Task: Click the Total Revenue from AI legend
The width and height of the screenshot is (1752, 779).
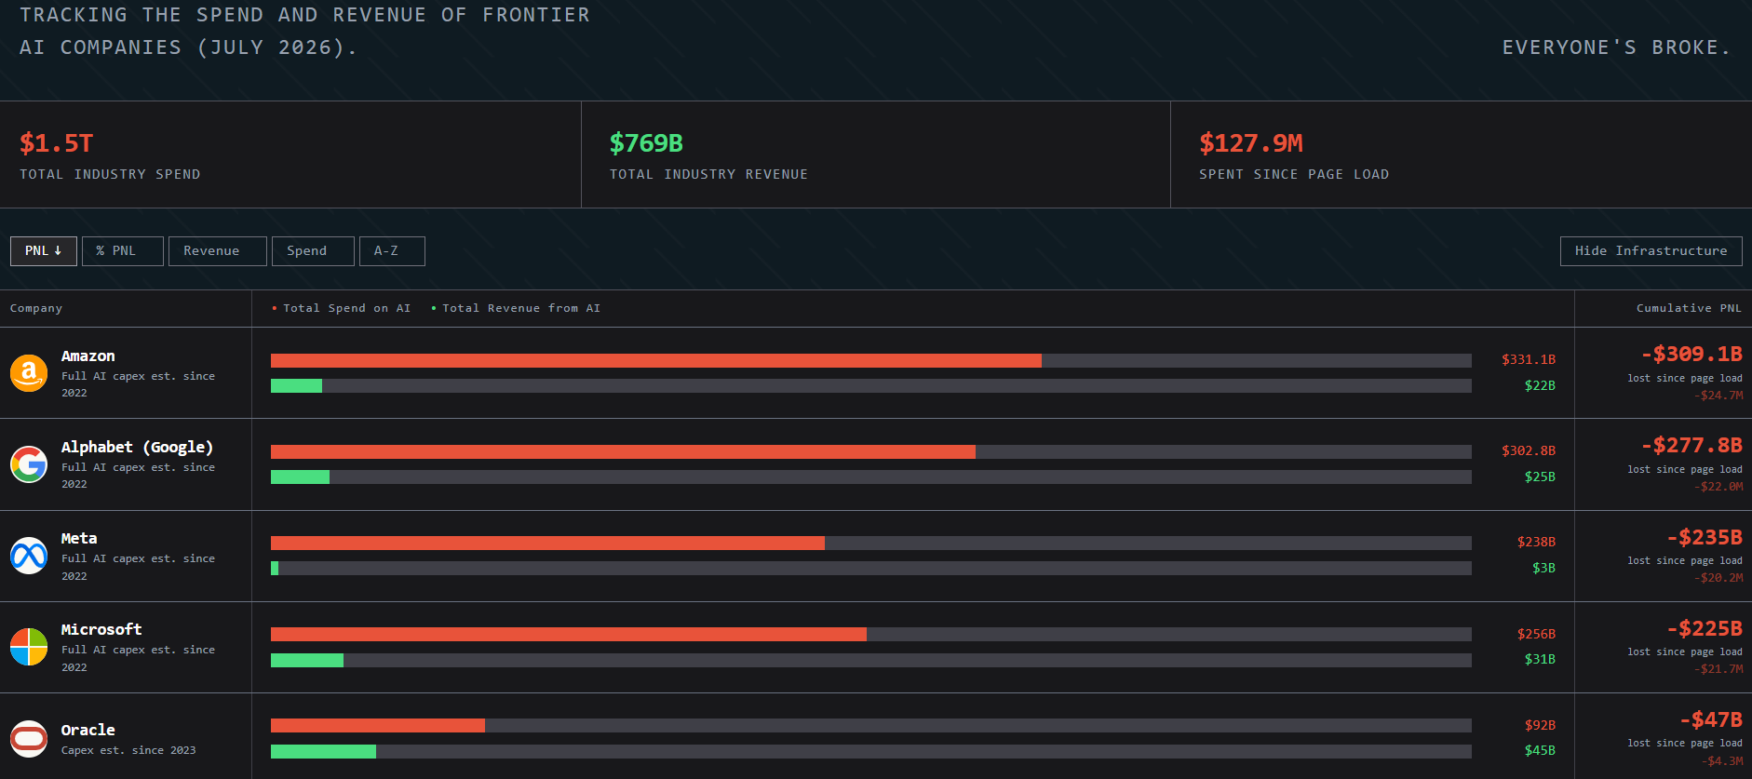Action: 516,308
